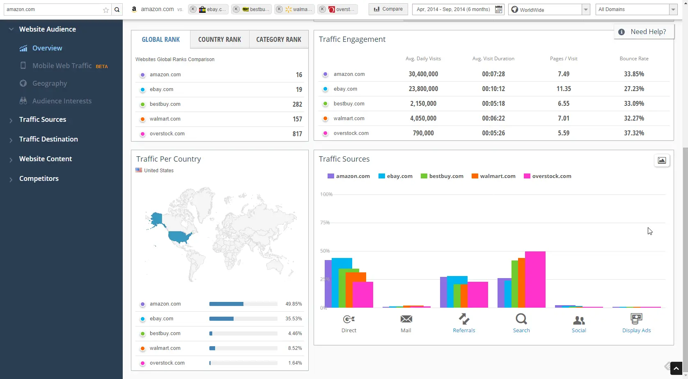This screenshot has width=688, height=379.
Task: Remove overstock.com from the comparison
Action: click(322, 9)
